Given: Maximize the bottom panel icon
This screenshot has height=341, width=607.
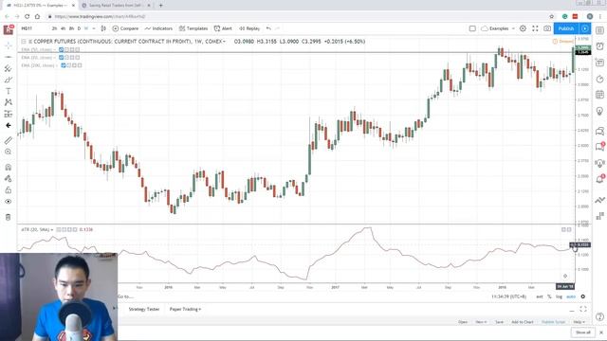Looking at the screenshot, I should click(x=583, y=309).
